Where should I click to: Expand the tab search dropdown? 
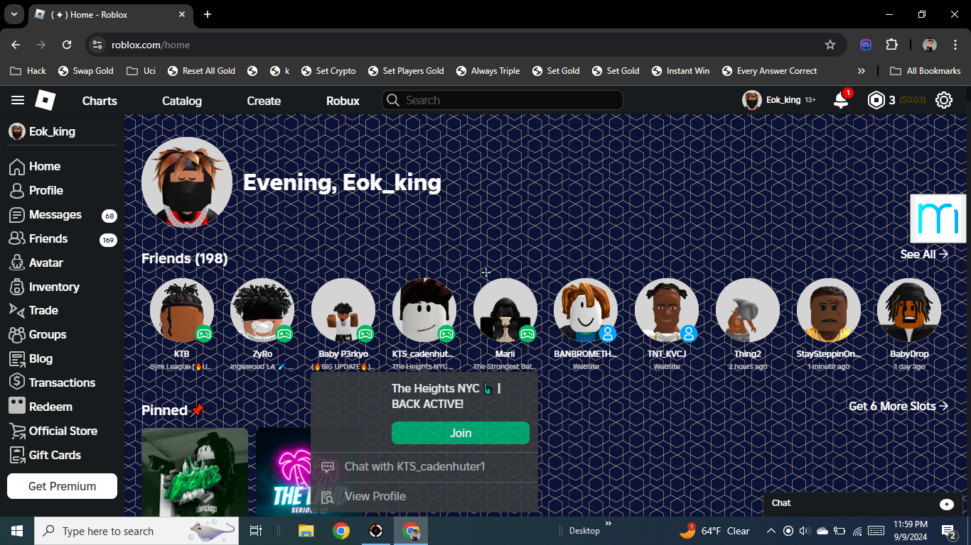click(x=14, y=14)
